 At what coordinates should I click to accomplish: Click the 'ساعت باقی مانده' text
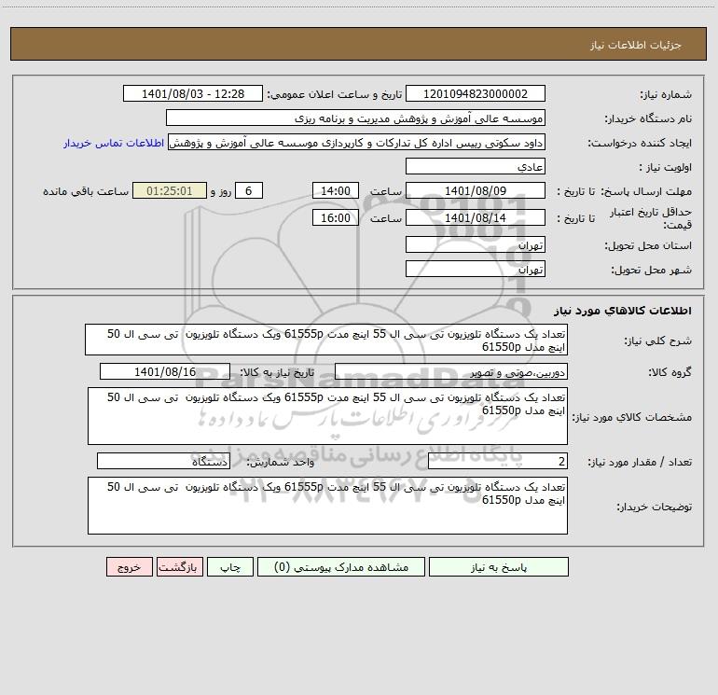[86, 191]
